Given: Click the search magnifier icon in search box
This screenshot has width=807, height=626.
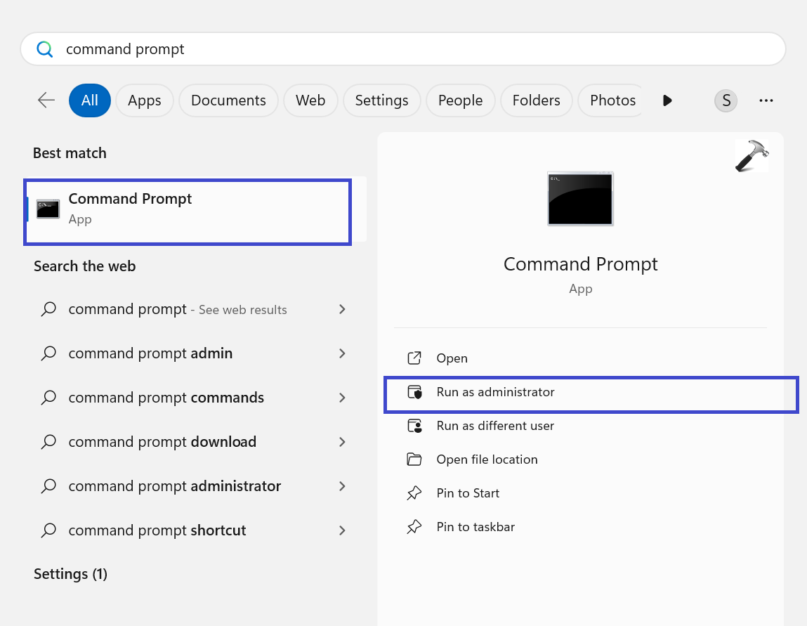Looking at the screenshot, I should 45,49.
